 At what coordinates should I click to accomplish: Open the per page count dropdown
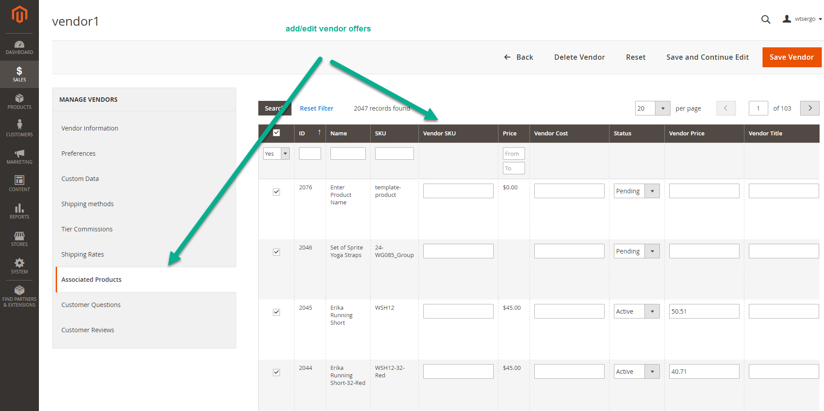pos(653,108)
